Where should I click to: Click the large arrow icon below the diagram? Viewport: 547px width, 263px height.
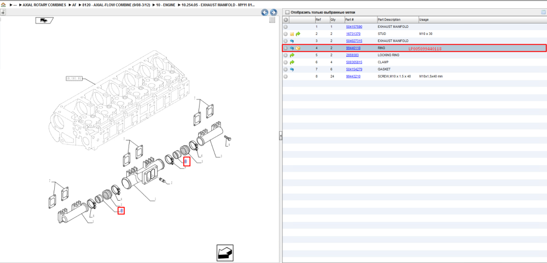(225, 253)
